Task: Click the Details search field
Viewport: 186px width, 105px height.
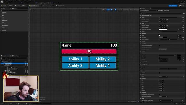Action: tap(161, 13)
